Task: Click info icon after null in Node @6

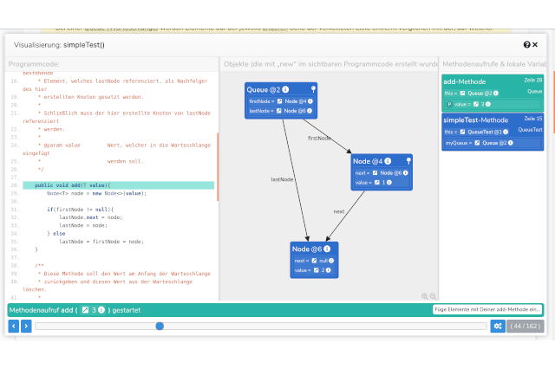Action: point(331,261)
